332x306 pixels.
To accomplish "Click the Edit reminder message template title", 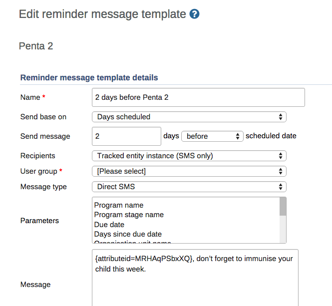I will [102, 14].
